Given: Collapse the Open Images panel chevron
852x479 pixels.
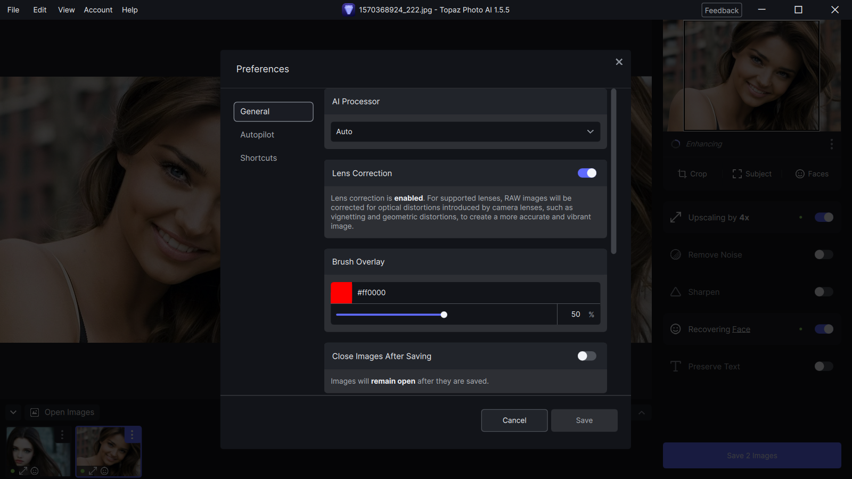Looking at the screenshot, I should click(13, 412).
